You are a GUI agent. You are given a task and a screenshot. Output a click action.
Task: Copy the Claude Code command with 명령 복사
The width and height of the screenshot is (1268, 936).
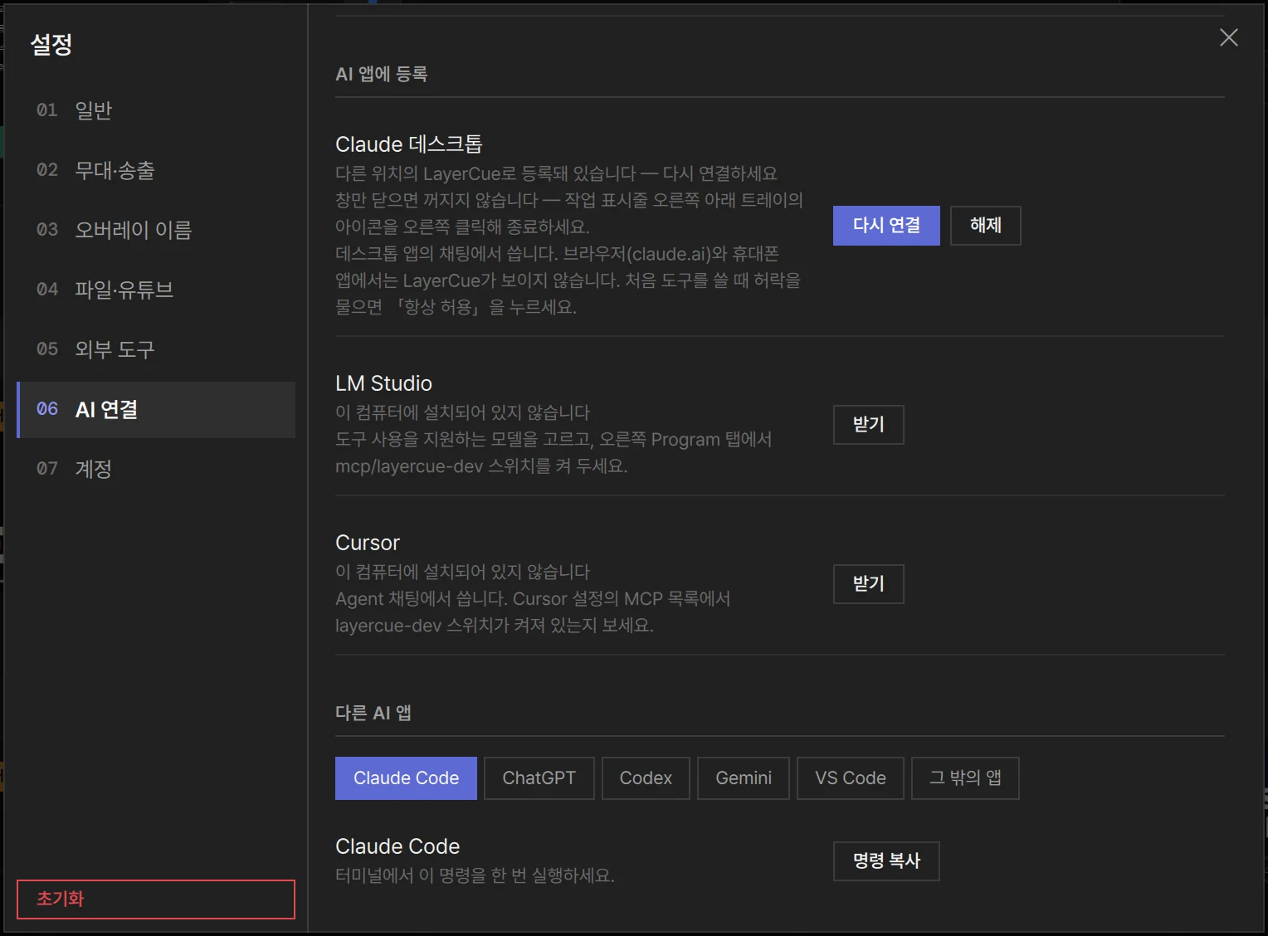point(886,861)
